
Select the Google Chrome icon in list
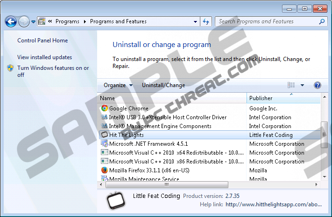tap(105, 108)
